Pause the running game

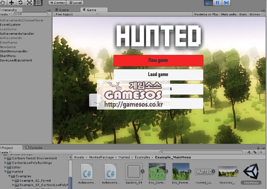(x=217, y=3)
